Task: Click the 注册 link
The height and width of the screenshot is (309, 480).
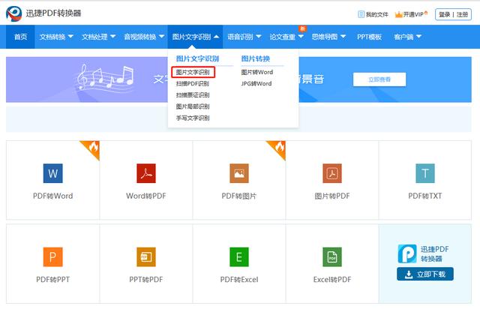Action: tap(462, 14)
